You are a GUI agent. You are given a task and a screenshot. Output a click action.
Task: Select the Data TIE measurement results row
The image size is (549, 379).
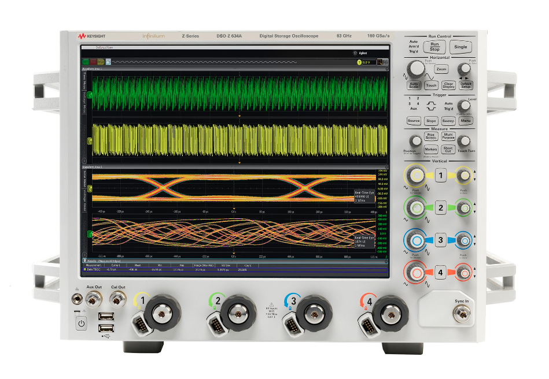click(x=235, y=270)
